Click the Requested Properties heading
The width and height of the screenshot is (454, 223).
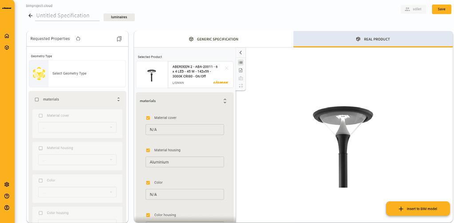click(x=50, y=39)
